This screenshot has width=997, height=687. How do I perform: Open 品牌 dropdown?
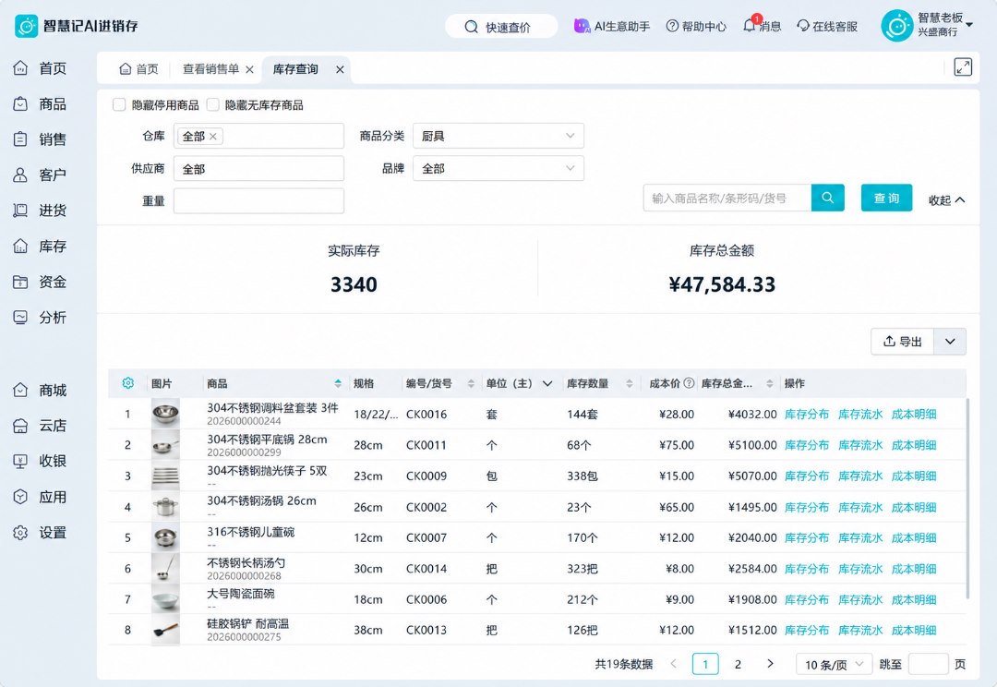coord(498,169)
